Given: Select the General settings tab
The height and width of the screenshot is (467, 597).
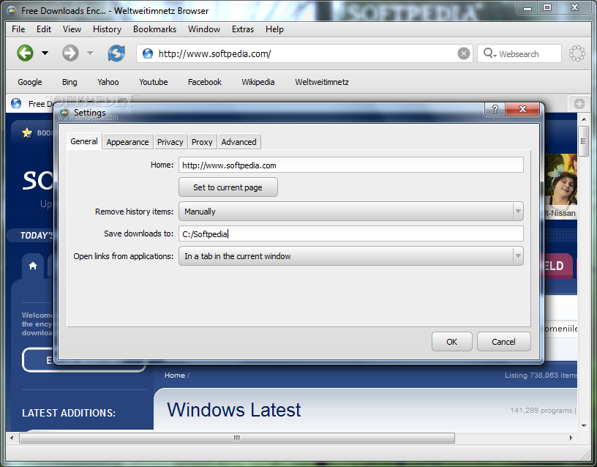Looking at the screenshot, I should 84,141.
